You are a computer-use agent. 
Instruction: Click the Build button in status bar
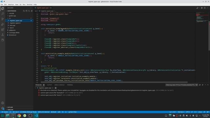(54, 112)
